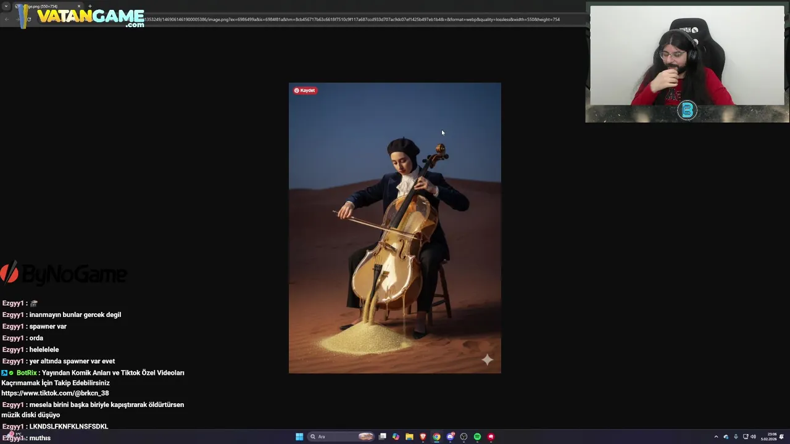
Task: Open network settings from tray icon
Action: [x=746, y=437]
